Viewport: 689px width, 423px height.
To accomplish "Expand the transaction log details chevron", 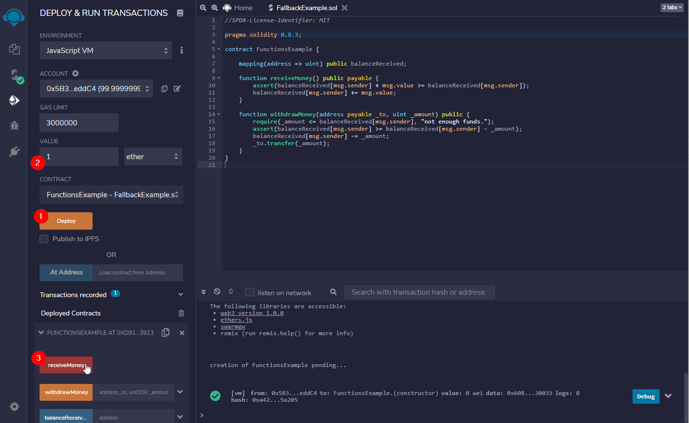I will (x=668, y=396).
